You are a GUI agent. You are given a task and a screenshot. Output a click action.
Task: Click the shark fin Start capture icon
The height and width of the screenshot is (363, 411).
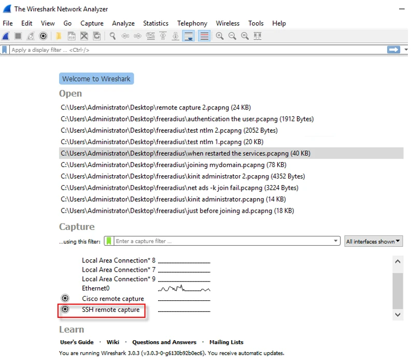point(6,36)
